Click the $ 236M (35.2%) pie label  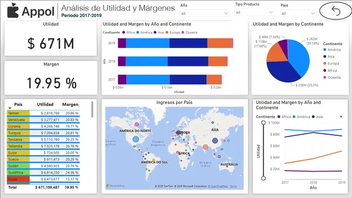pos(307,85)
